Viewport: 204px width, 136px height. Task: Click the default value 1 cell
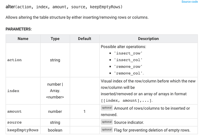tap(85, 111)
